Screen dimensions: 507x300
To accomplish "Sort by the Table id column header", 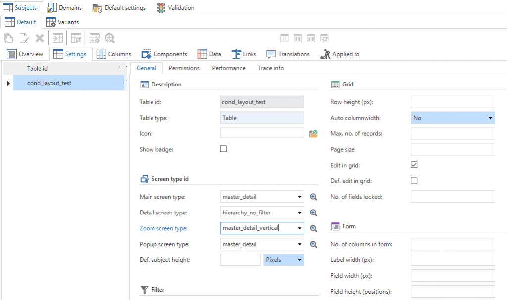I will (x=64, y=69).
